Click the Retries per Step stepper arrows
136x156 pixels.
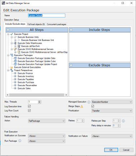pos(119,121)
